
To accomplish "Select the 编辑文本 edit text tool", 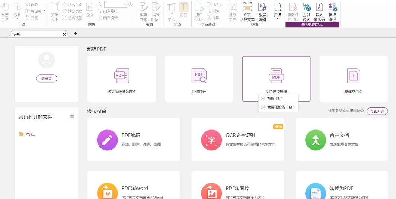I will click(x=144, y=12).
